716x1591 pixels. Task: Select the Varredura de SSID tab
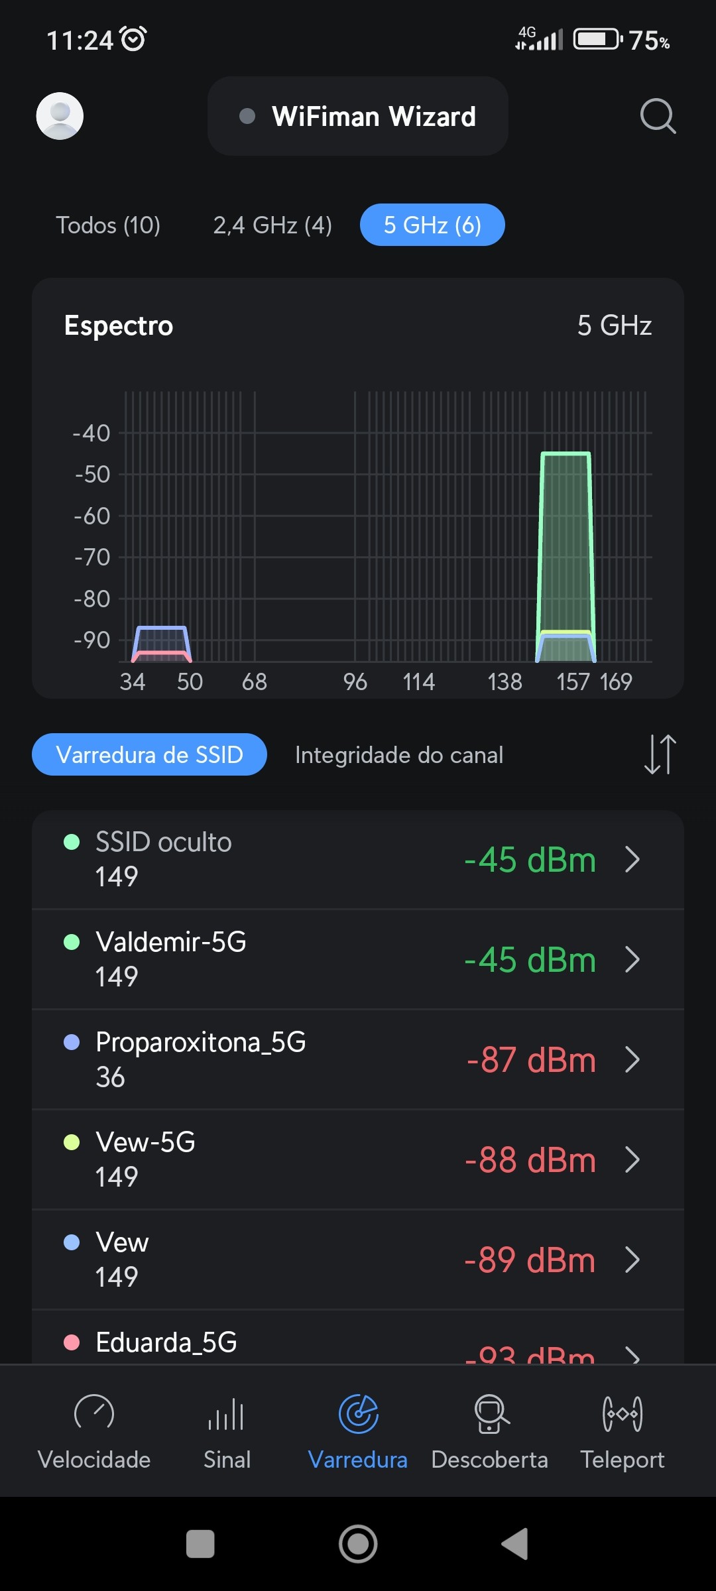149,755
